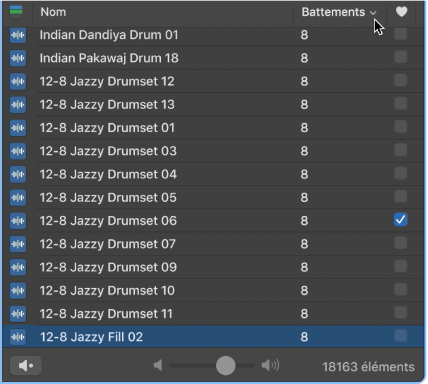Click beats value 8 for 12-8 Jazzy Fill 02
The height and width of the screenshot is (384, 428).
[x=304, y=337]
